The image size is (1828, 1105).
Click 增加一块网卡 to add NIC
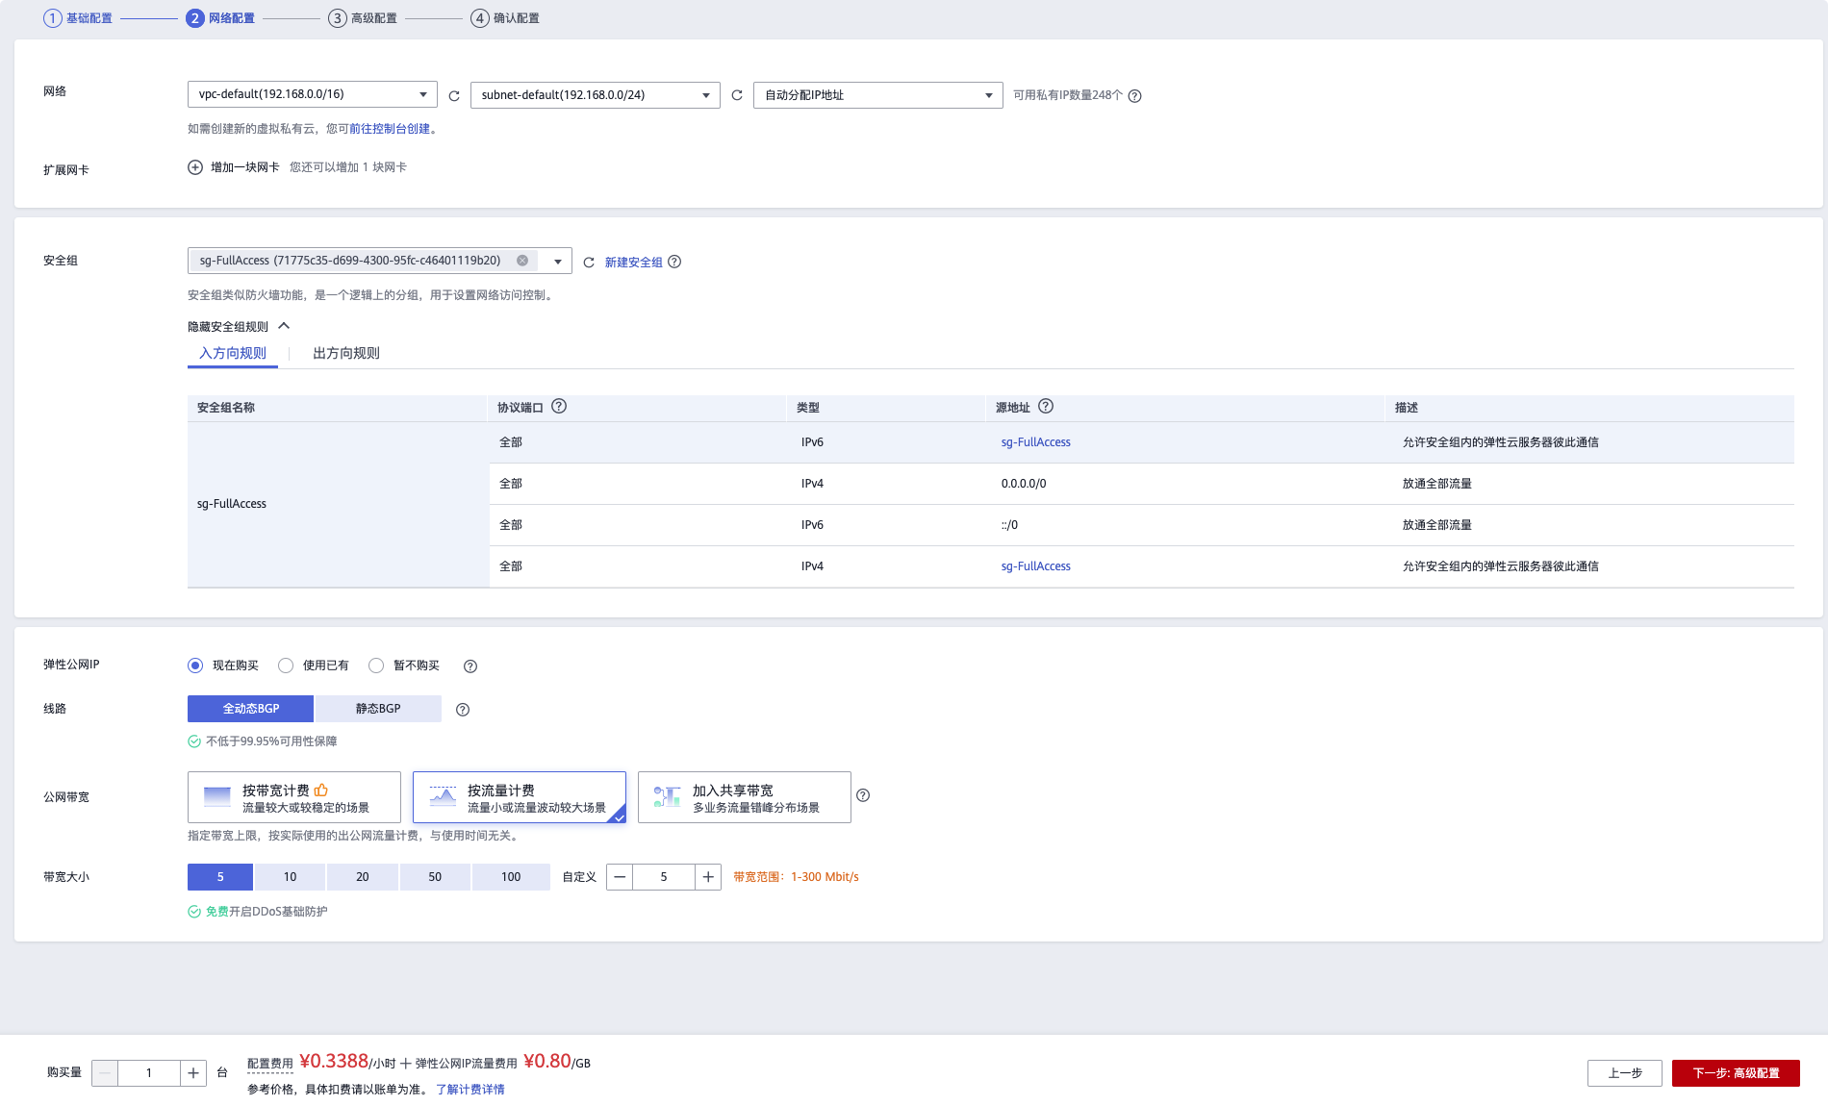tap(245, 167)
